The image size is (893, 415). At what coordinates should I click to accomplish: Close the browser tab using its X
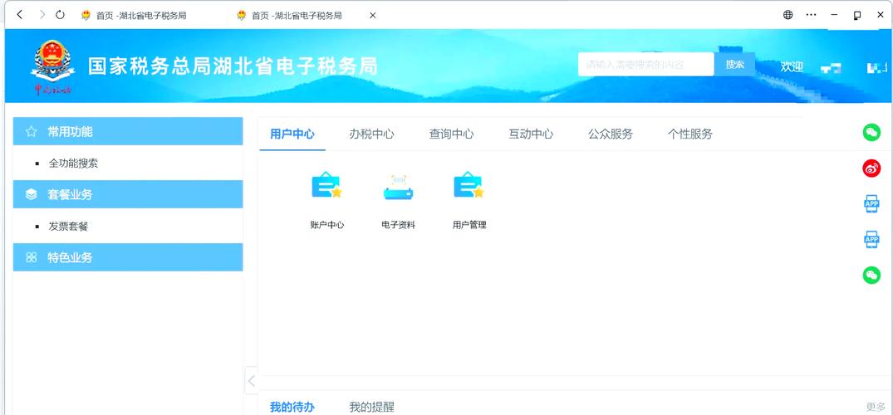pyautogui.click(x=372, y=16)
